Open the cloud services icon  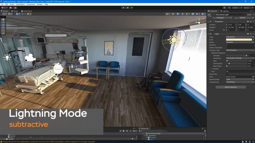[x=11, y=8]
